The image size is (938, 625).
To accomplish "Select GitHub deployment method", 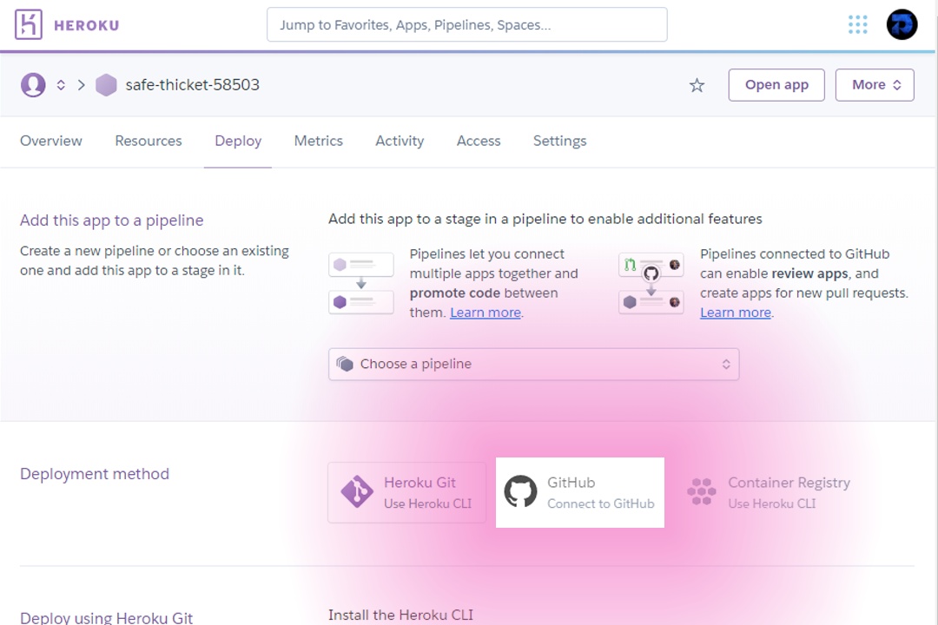I will pos(579,493).
